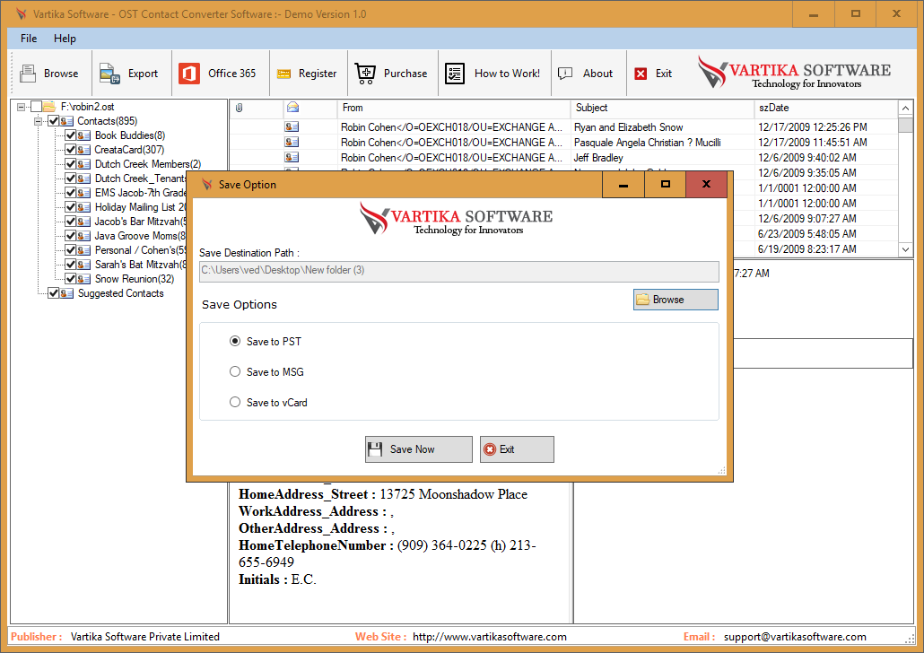Uncheck the Book Buddies(8) checkbox
The image size is (924, 653).
[70, 135]
